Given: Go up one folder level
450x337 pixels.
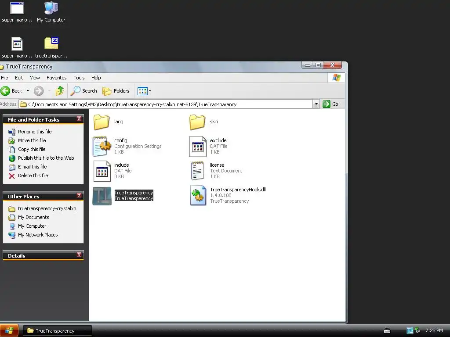Looking at the screenshot, I should point(60,91).
